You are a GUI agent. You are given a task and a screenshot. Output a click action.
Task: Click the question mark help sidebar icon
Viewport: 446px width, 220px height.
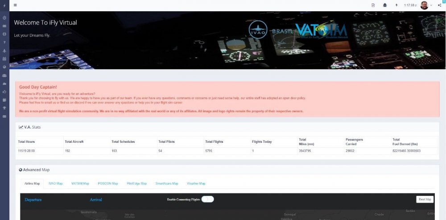point(4,42)
